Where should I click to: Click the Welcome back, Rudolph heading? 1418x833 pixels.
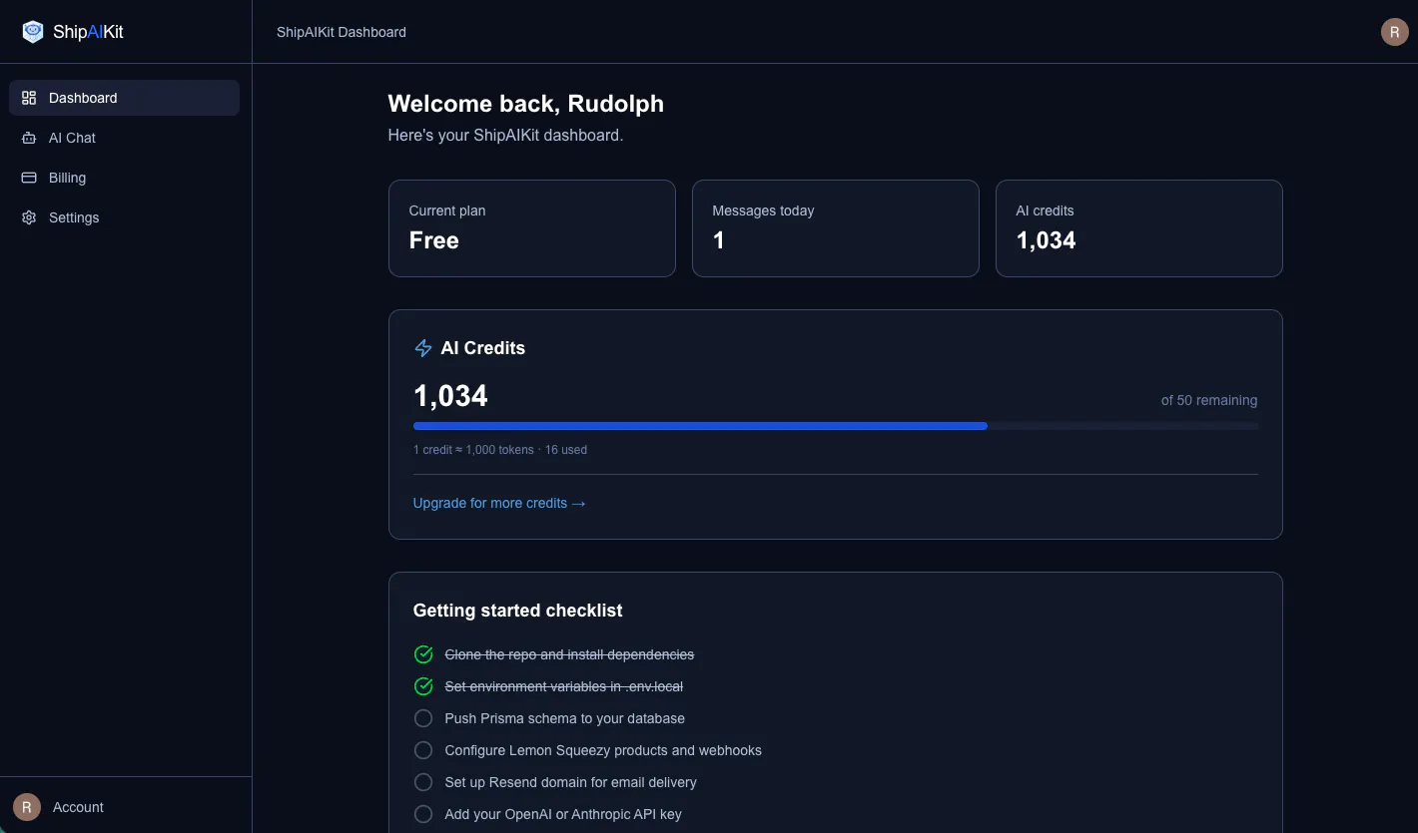[526, 104]
